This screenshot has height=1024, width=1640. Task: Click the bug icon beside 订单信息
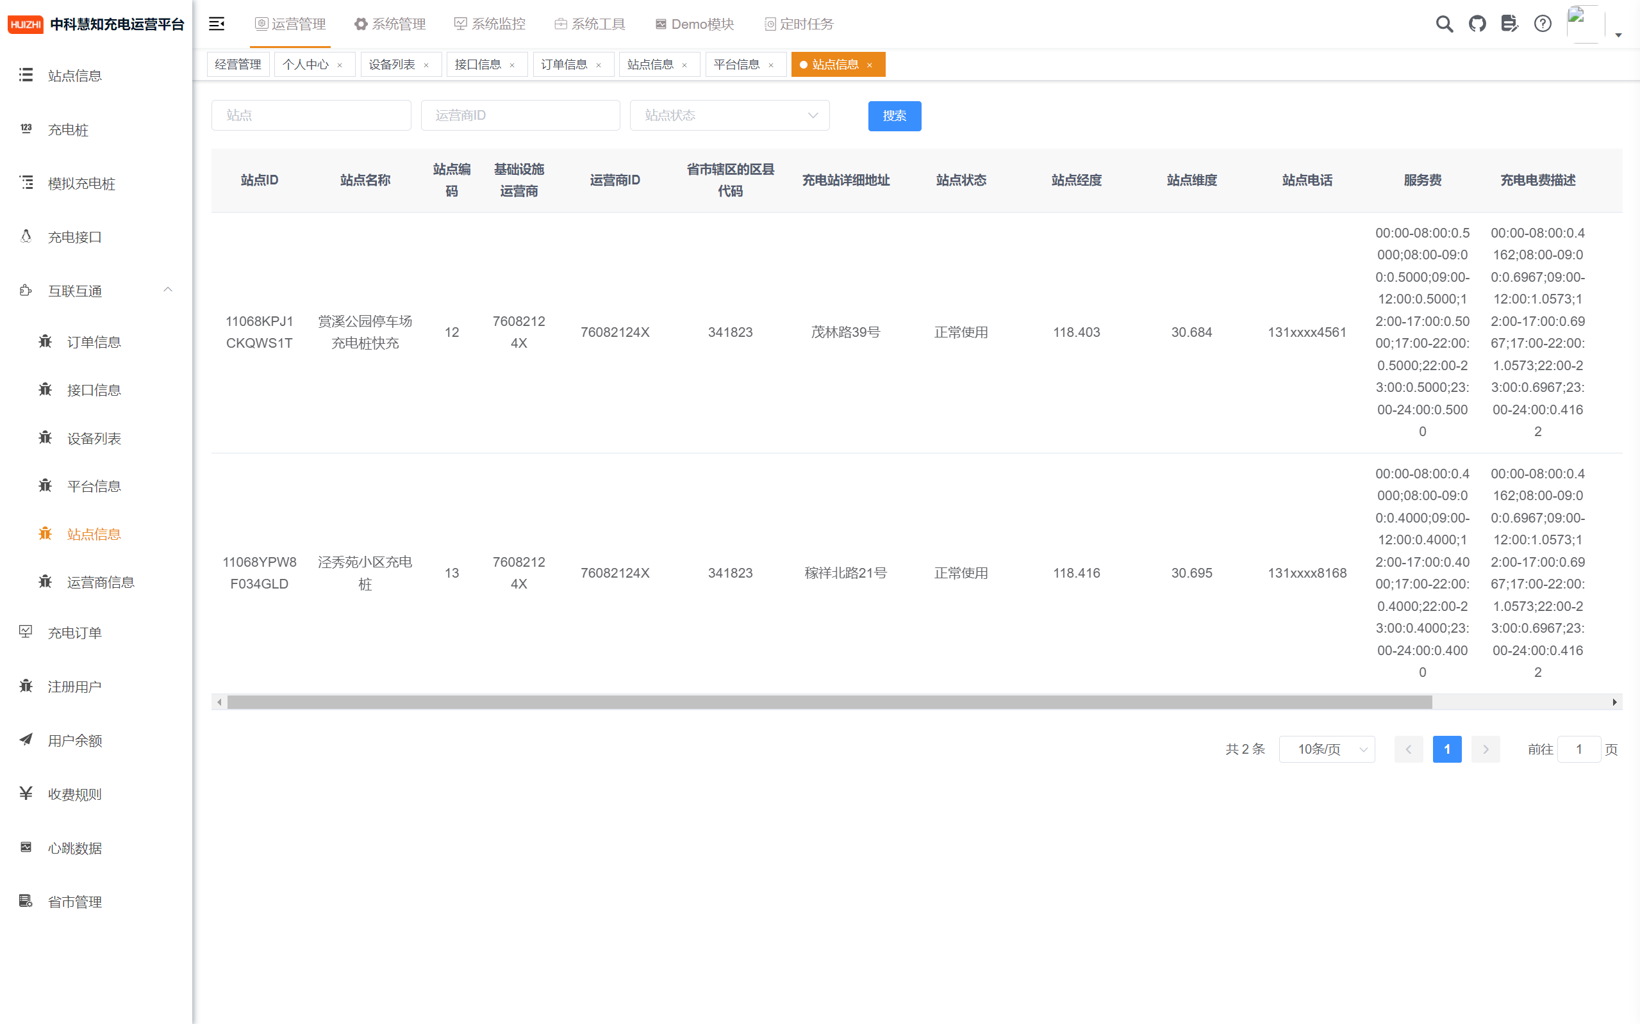(46, 341)
